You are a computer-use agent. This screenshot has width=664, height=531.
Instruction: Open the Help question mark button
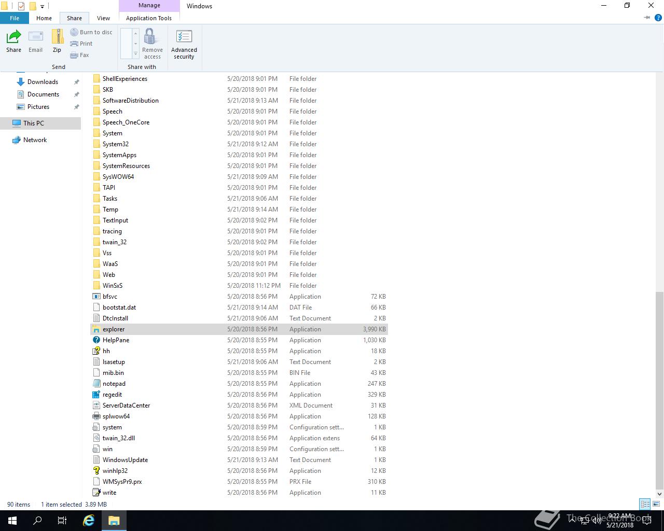pyautogui.click(x=658, y=18)
